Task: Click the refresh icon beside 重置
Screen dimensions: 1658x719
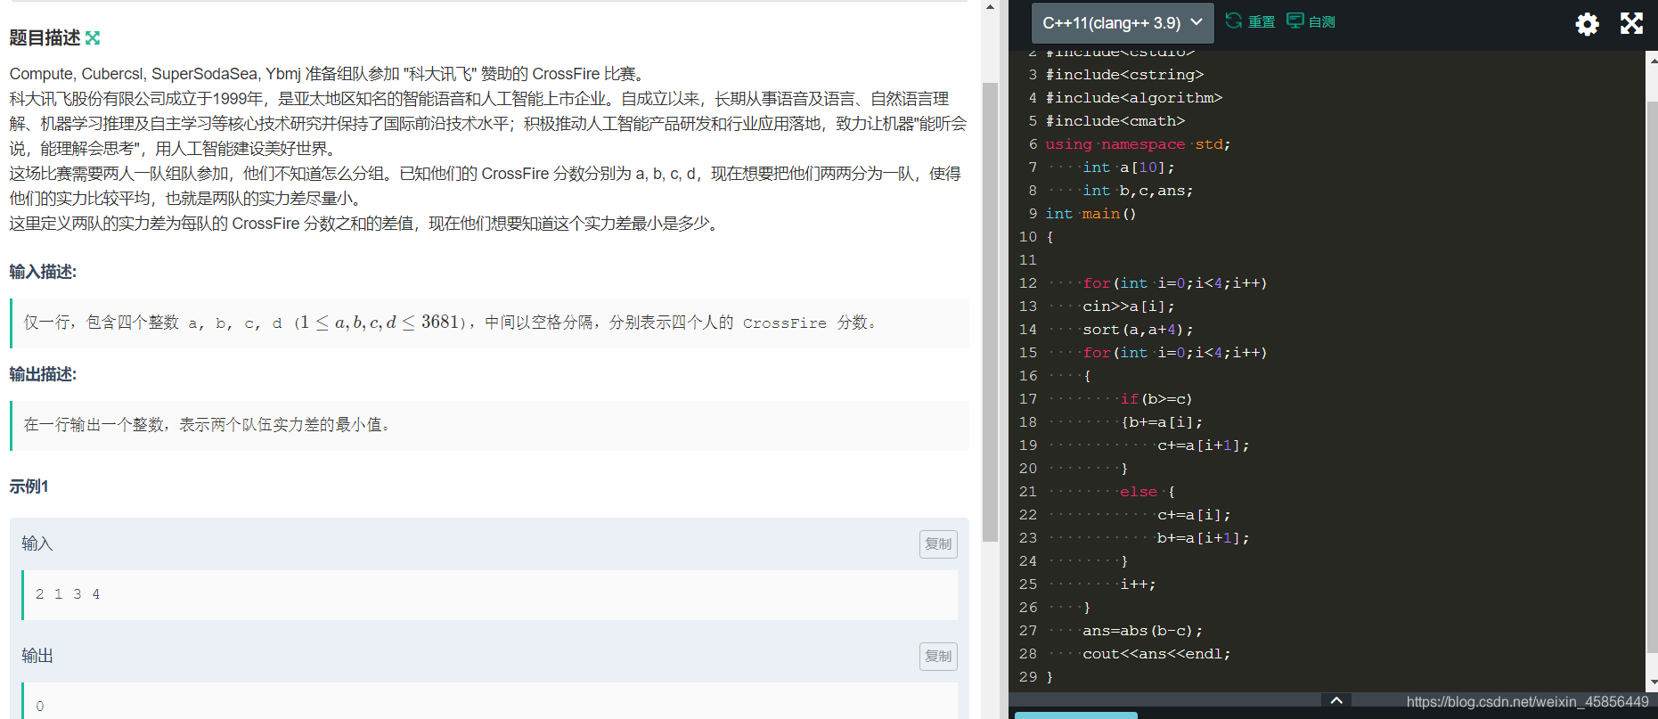Action: 1234,20
